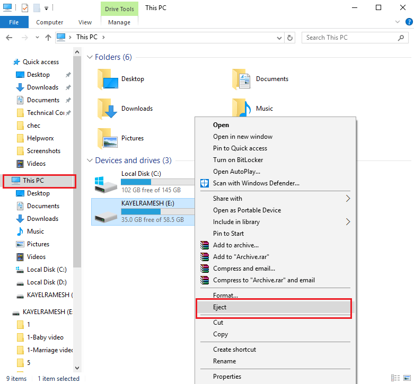The height and width of the screenshot is (384, 414).
Task: Open the recent locations dropdown arrow
Action: tap(37, 38)
